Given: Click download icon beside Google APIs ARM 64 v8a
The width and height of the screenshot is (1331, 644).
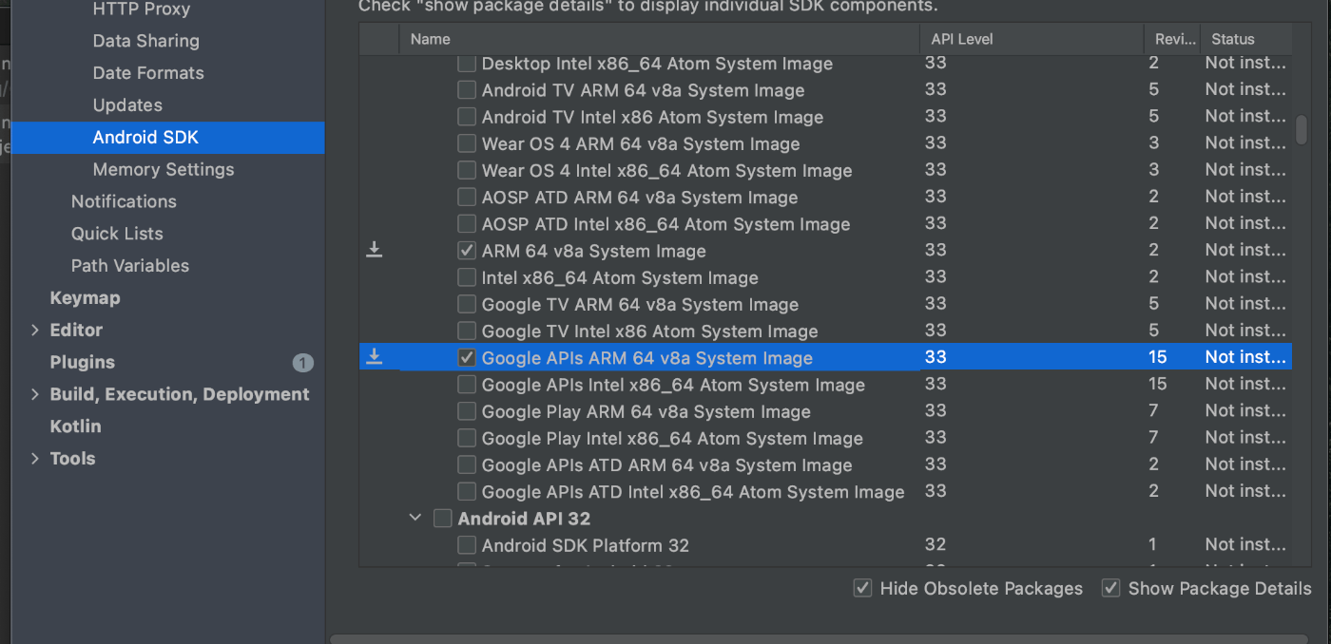Looking at the screenshot, I should (x=375, y=356).
